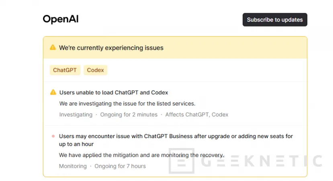Click the OpenAI logo
The image size is (333, 181).
click(61, 19)
